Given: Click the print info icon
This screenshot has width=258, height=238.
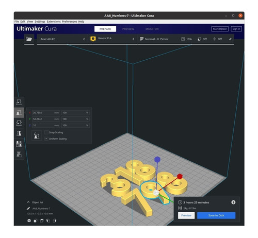Looking at the screenshot, I should click(233, 202).
